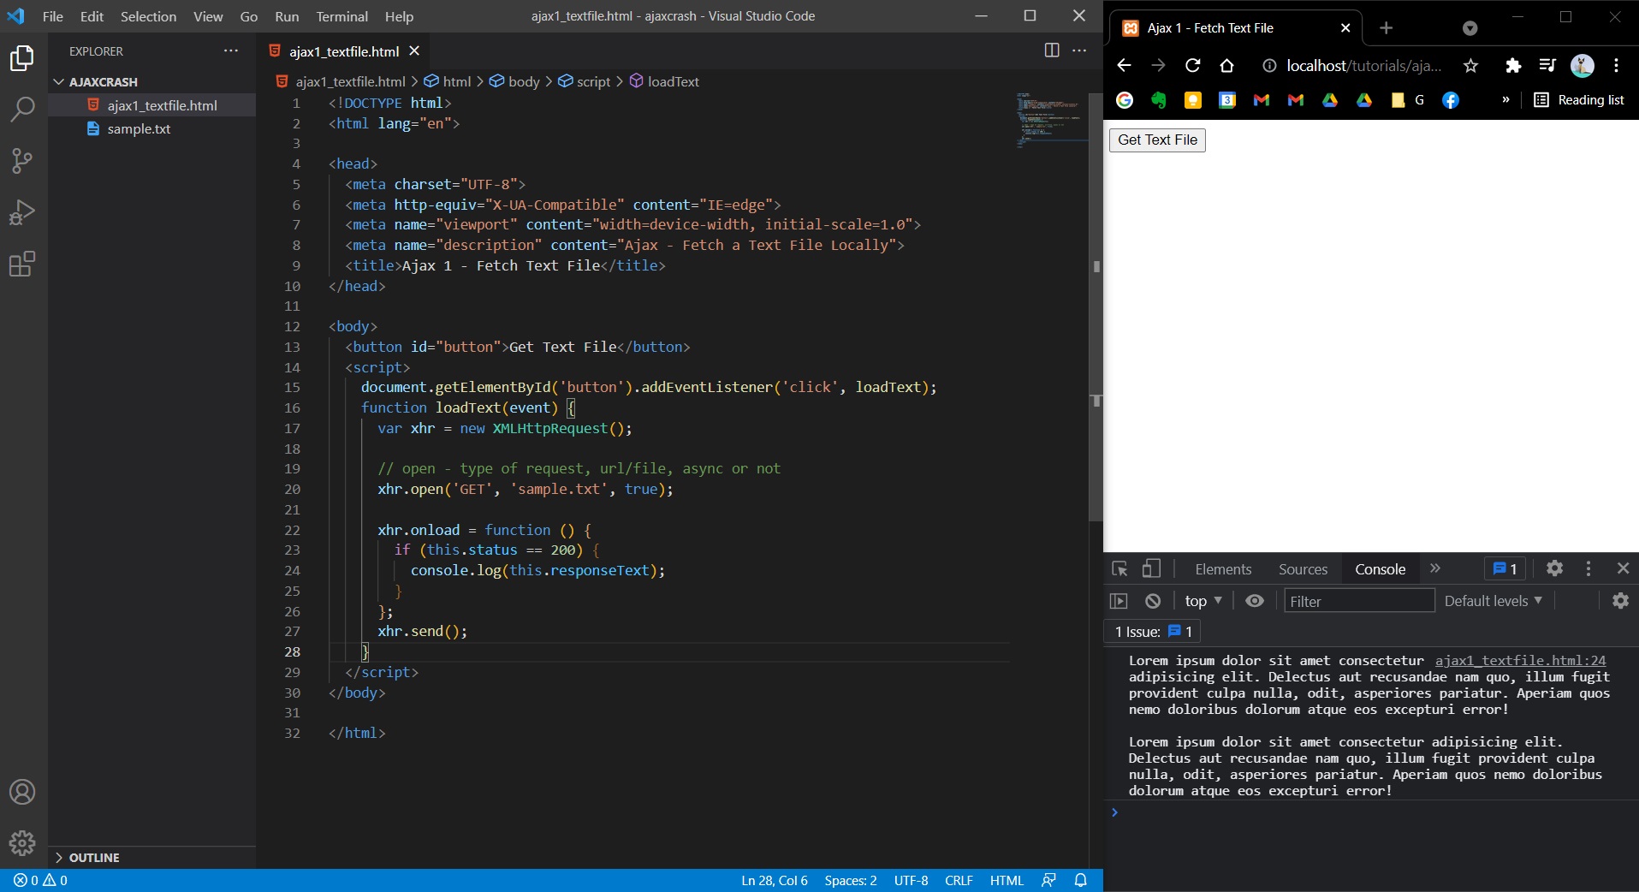Switch to the DevTools Sources tab
1639x892 pixels.
click(1303, 569)
